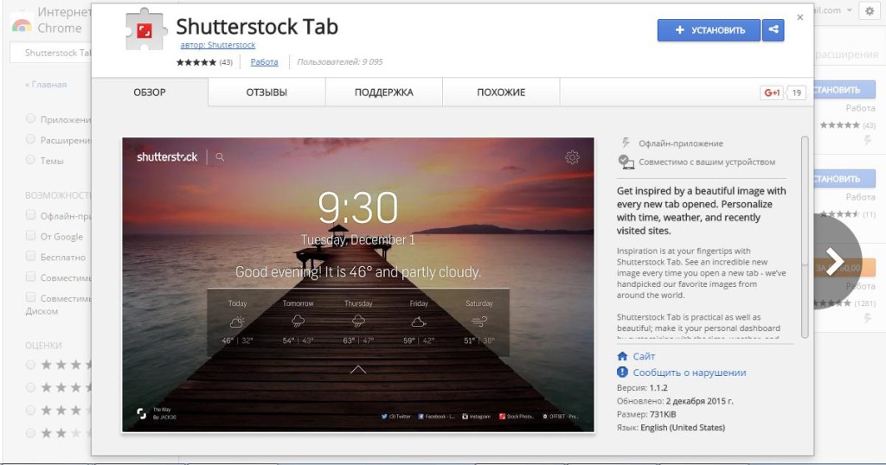
Task: Click Сообщить о нарушении link
Action: pyautogui.click(x=690, y=373)
